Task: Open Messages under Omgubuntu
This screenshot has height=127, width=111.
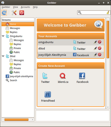Action: [x=17, y=40]
